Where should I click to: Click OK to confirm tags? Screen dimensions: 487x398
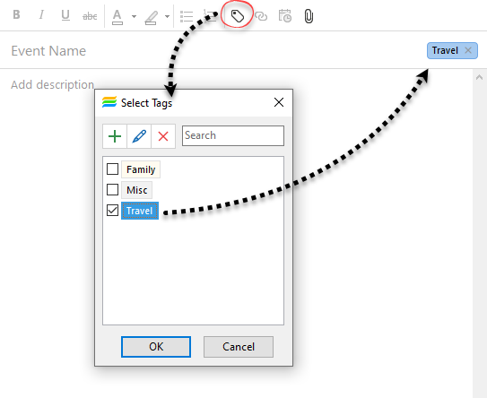click(x=156, y=347)
